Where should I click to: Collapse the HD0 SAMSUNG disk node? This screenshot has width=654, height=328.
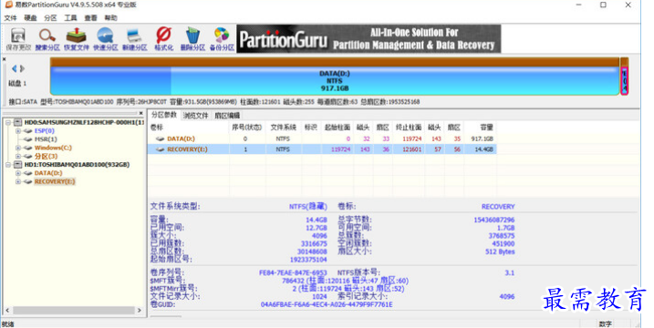coord(8,122)
